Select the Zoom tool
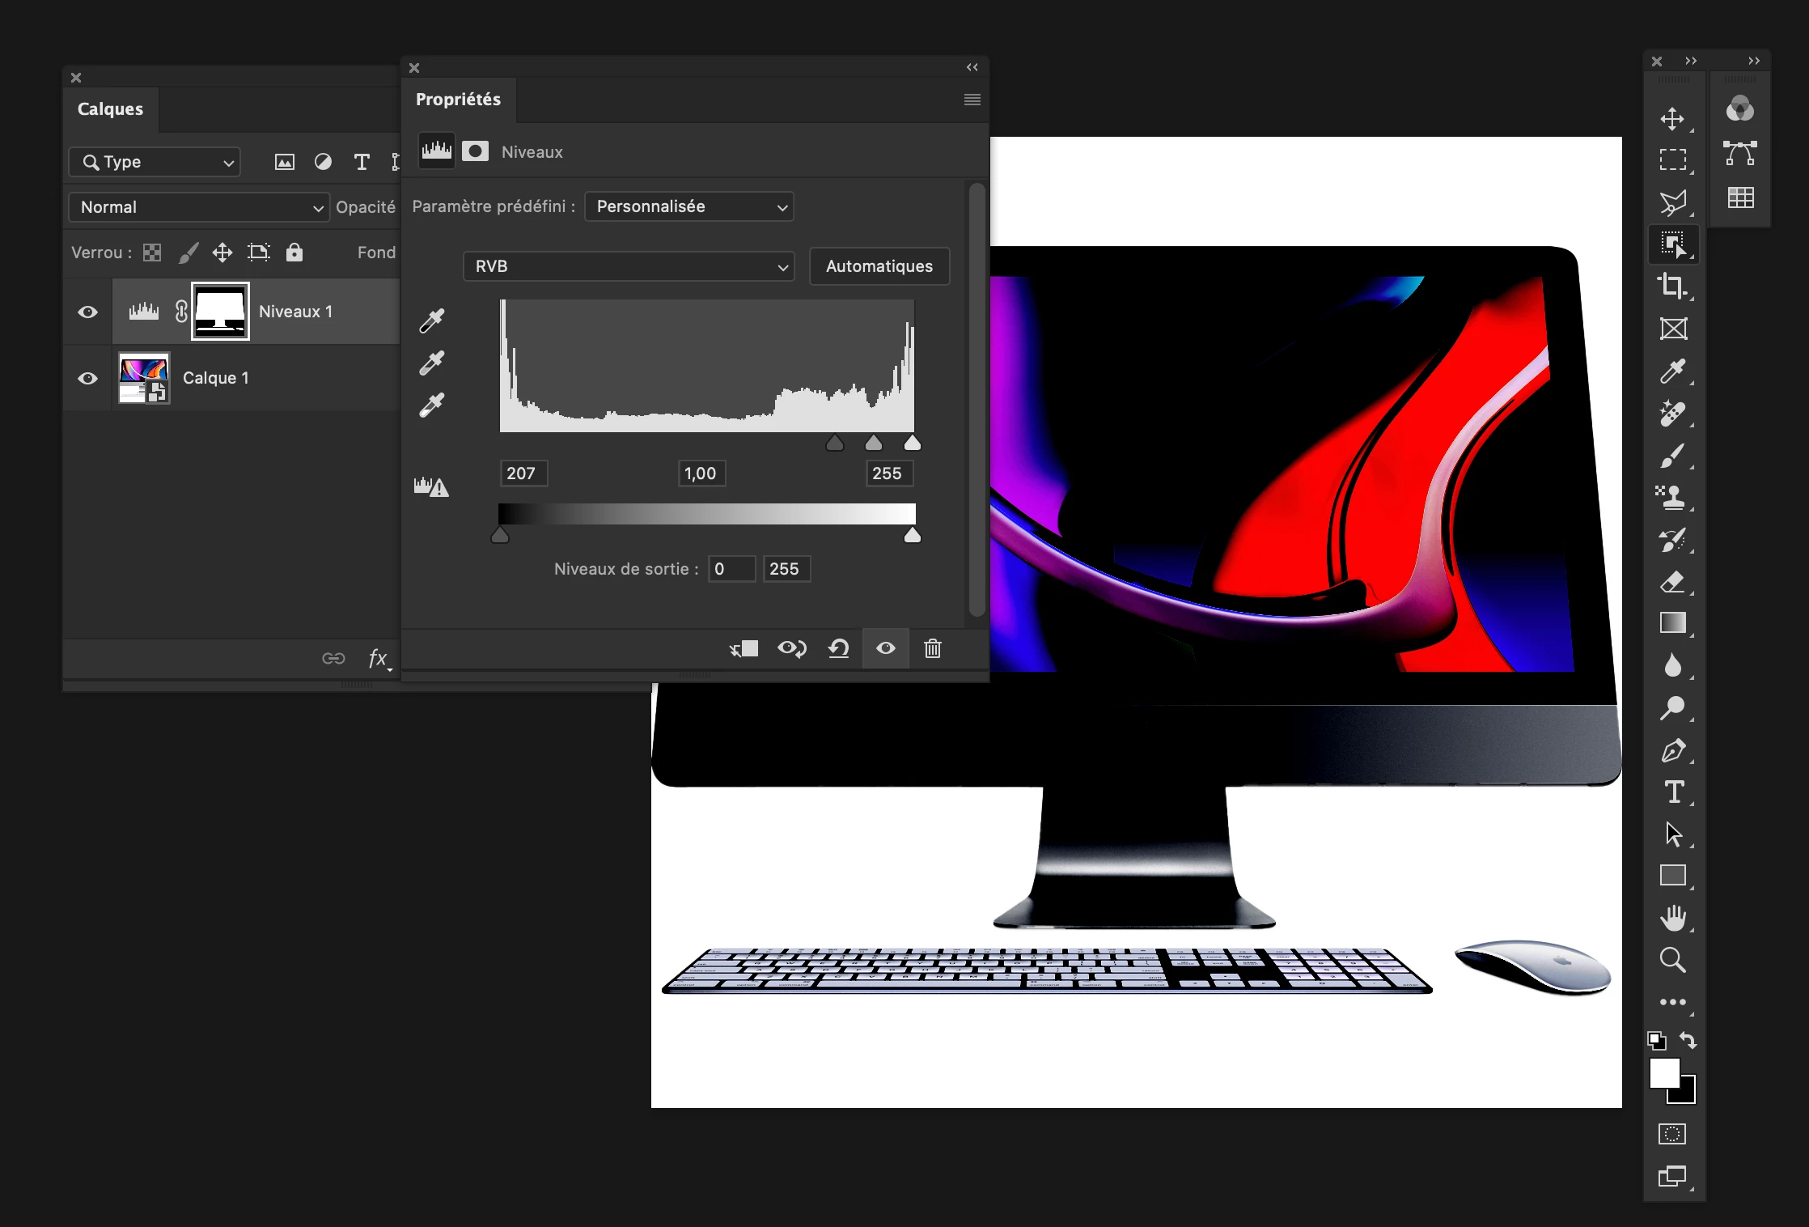The height and width of the screenshot is (1227, 1809). point(1672,960)
